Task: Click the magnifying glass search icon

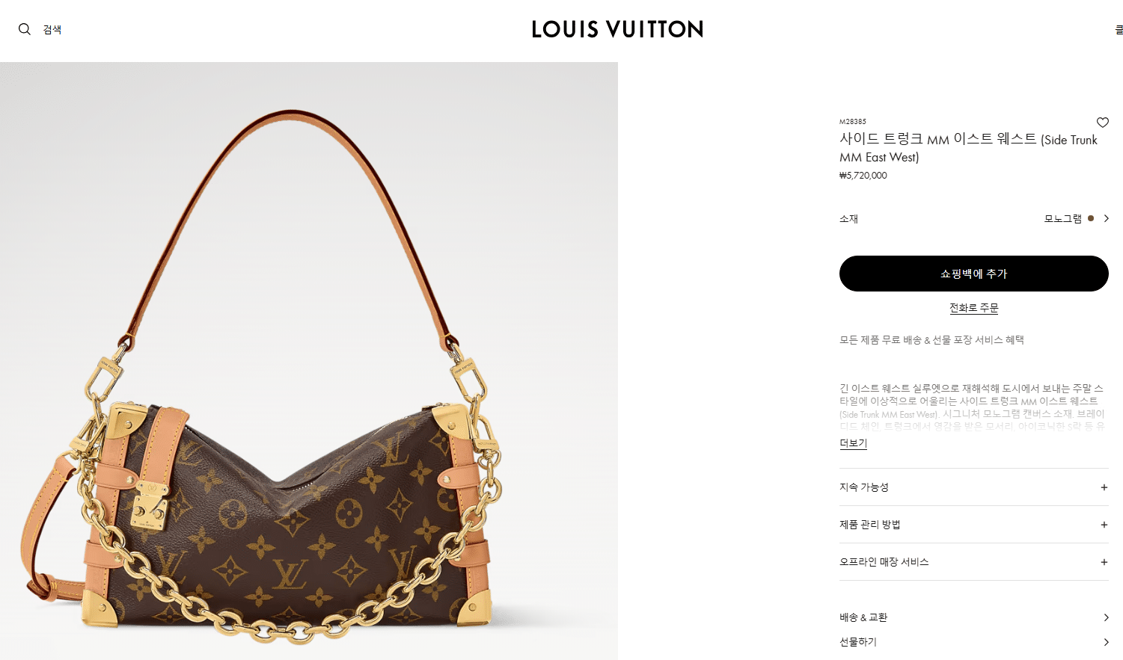Action: pyautogui.click(x=25, y=29)
